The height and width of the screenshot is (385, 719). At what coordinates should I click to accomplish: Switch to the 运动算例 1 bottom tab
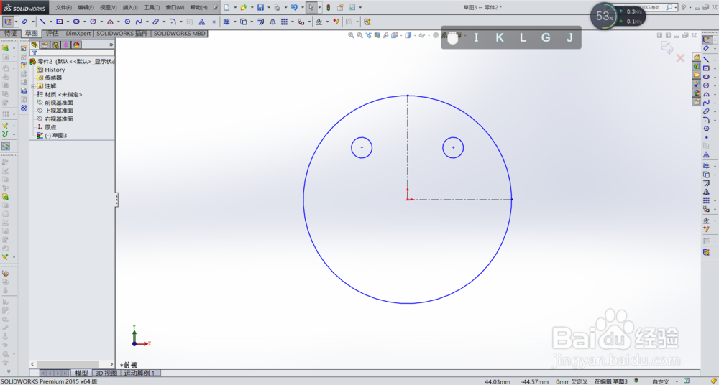coord(139,373)
